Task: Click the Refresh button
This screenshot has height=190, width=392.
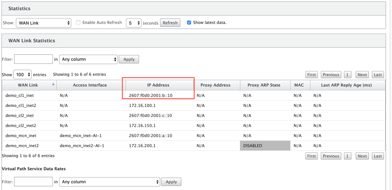Action: [170, 23]
